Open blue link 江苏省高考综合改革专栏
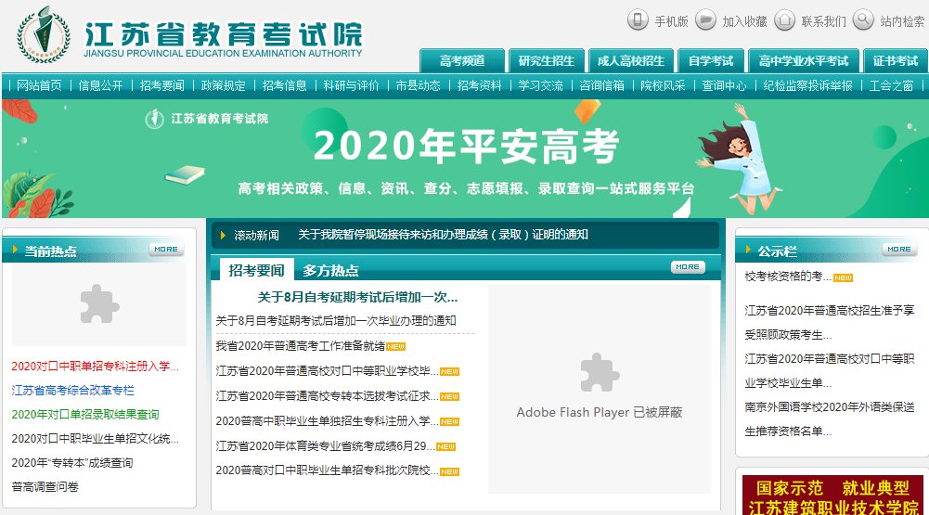The height and width of the screenshot is (515, 929). (73, 390)
